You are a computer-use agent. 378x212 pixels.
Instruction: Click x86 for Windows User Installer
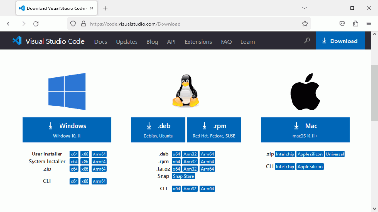pos(85,154)
